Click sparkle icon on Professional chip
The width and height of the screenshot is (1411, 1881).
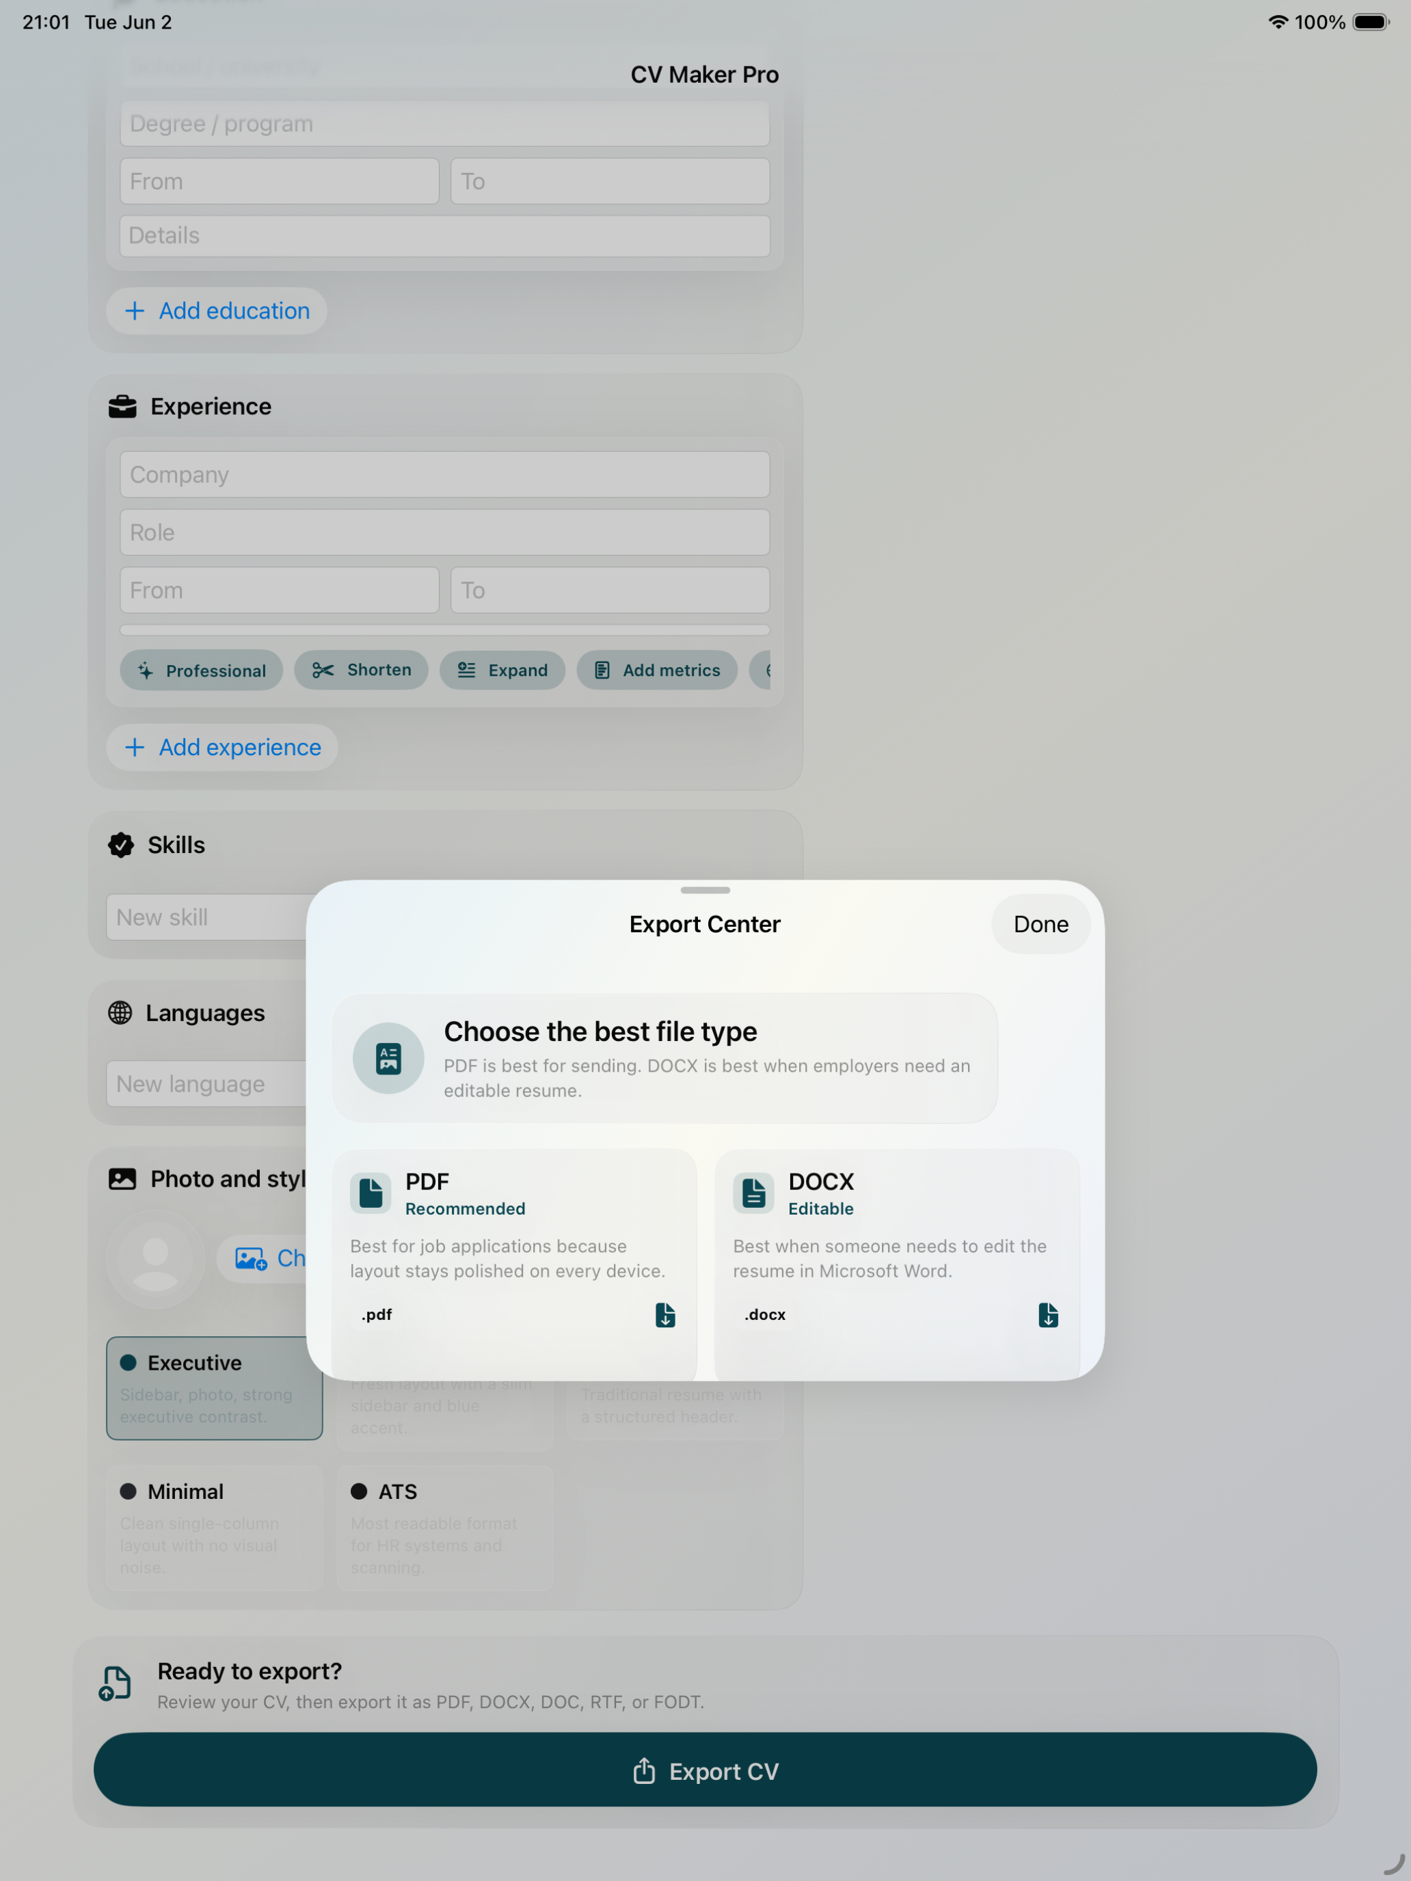pyautogui.click(x=146, y=671)
